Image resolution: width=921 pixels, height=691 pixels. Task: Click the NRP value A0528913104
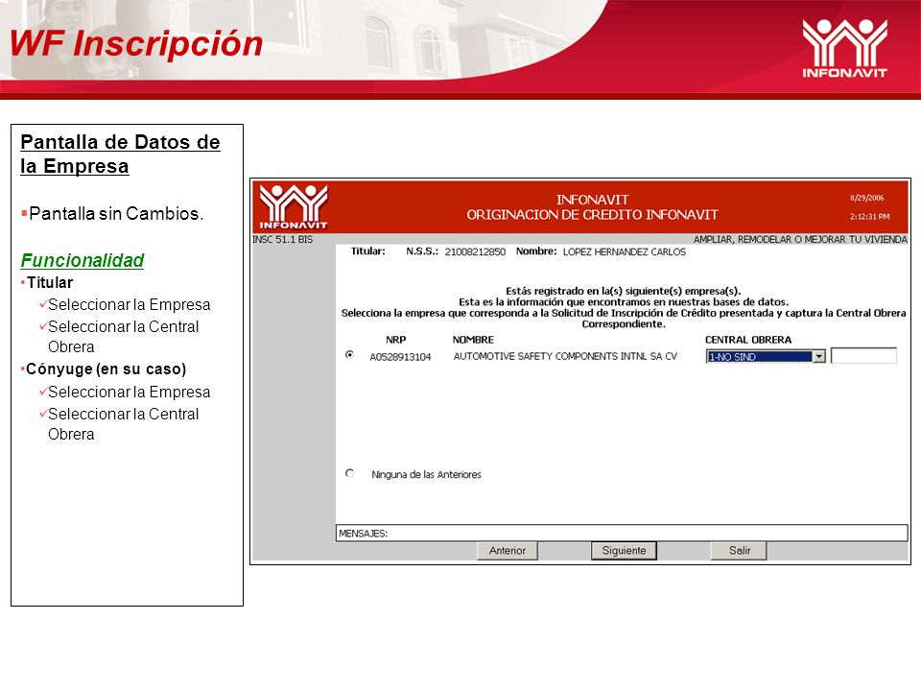coord(400,357)
